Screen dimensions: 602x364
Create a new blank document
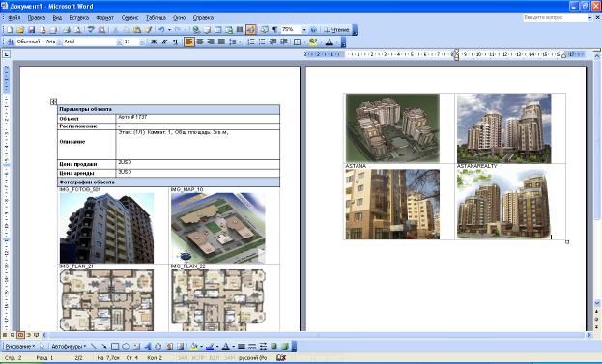[x=9, y=30]
